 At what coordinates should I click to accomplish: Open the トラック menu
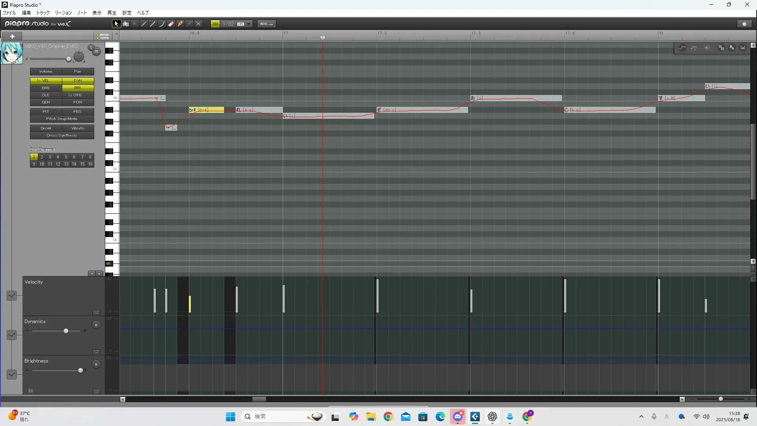tap(43, 13)
